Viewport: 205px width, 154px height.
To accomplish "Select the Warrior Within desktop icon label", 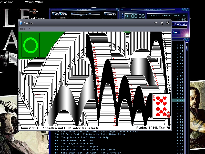I will click(x=34, y=2).
